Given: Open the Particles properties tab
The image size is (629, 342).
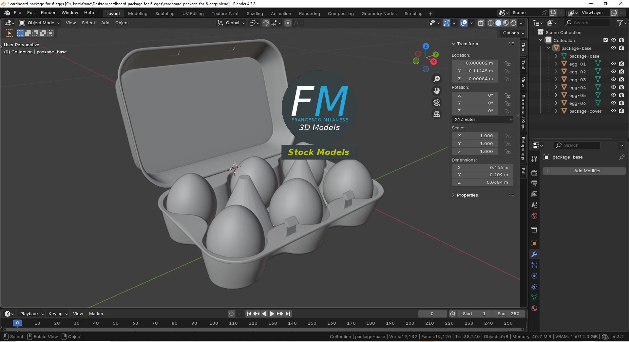Looking at the screenshot, I should click(x=534, y=265).
